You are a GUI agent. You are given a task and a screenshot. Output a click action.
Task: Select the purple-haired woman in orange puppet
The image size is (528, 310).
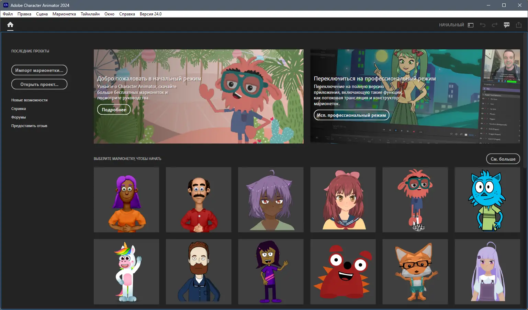pos(126,200)
